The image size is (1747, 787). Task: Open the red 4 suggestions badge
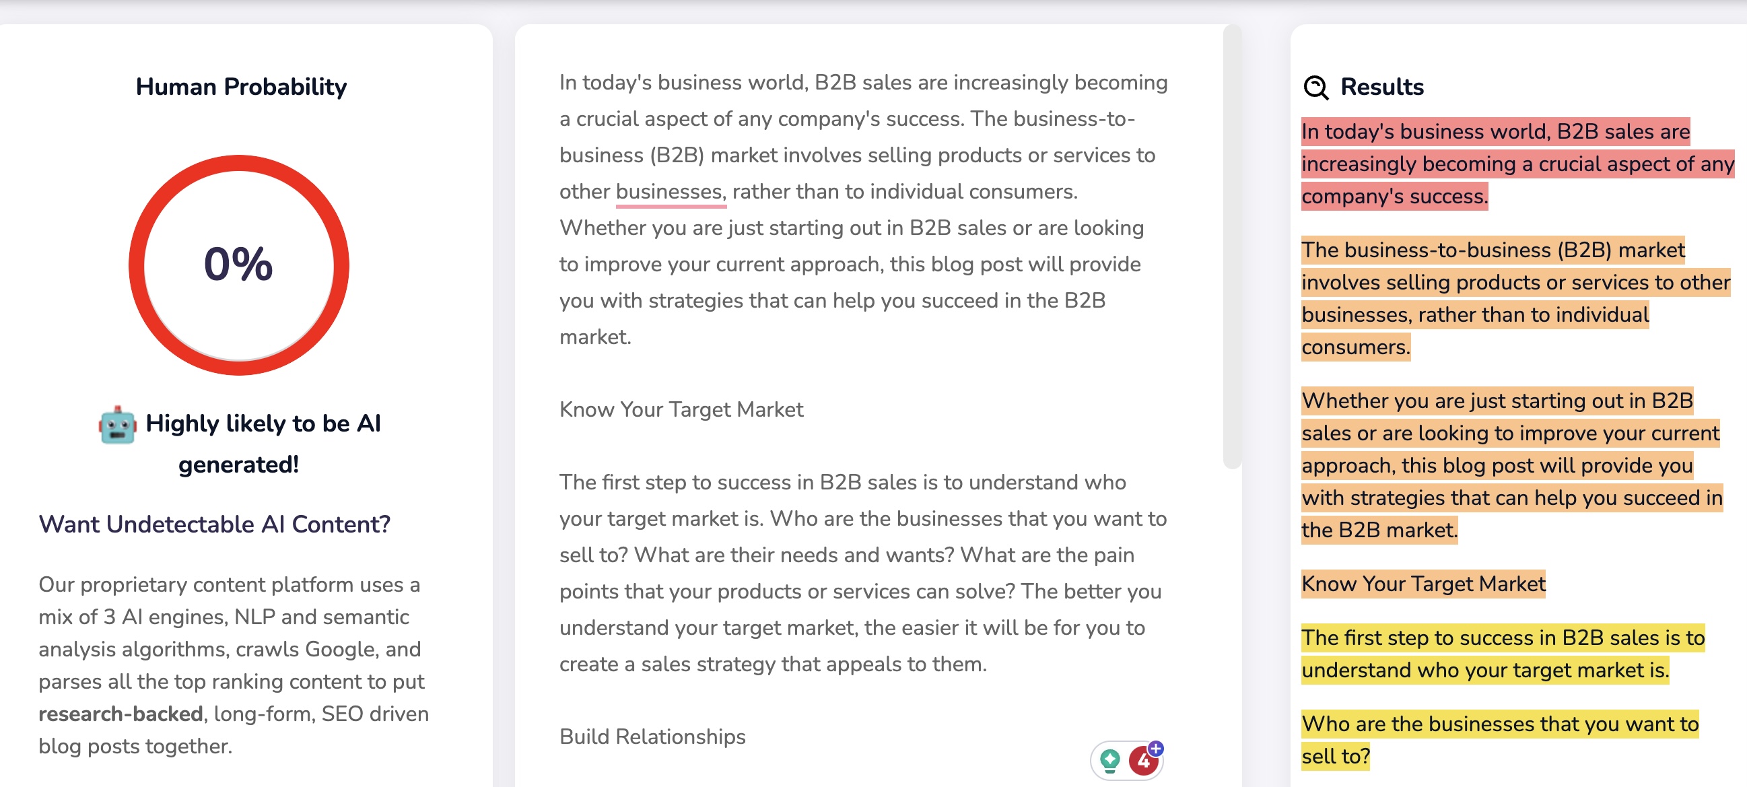(1142, 761)
